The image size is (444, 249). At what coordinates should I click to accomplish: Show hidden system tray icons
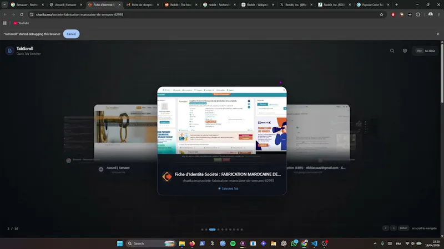[x=375, y=243]
